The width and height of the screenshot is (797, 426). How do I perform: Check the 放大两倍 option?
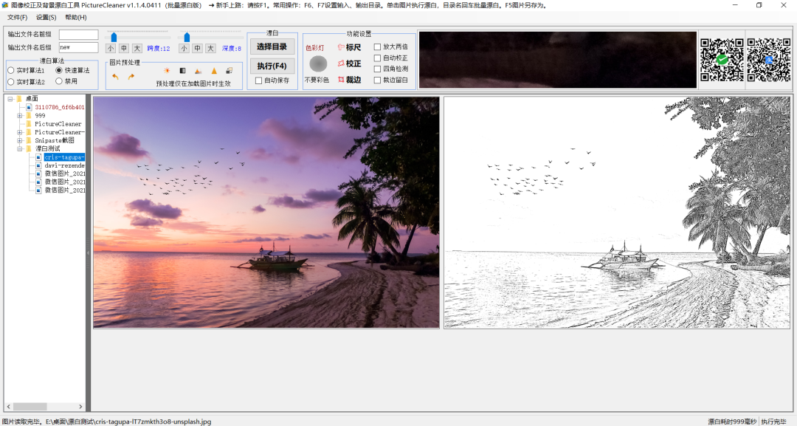click(x=378, y=47)
